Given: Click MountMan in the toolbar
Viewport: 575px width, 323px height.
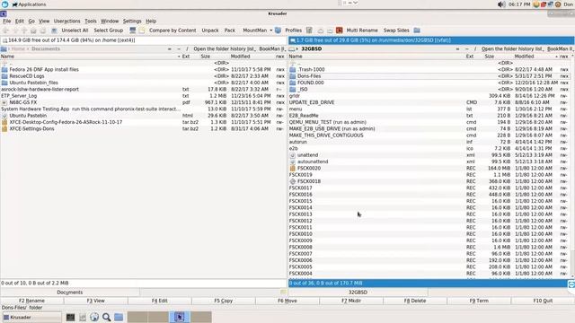Looking at the screenshot, I should [x=255, y=31].
